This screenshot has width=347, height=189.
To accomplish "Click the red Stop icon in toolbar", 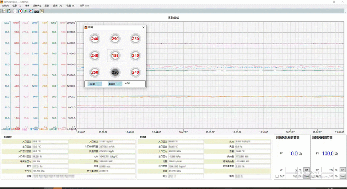I will coord(20,11).
